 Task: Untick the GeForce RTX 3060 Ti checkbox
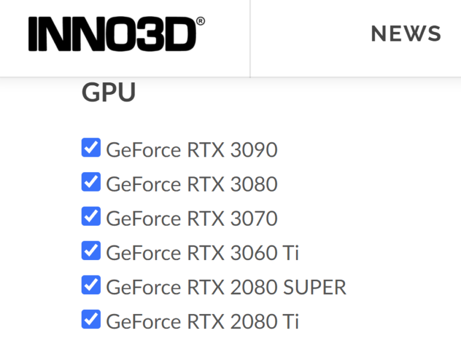(91, 251)
